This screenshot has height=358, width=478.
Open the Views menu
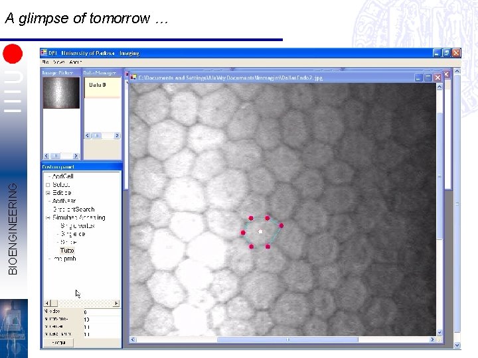coord(58,62)
